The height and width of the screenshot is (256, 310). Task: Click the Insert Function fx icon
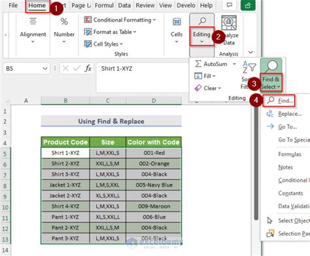click(x=88, y=69)
